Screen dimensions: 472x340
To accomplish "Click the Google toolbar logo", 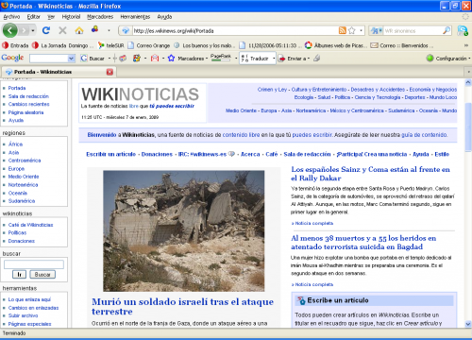I will click(x=12, y=58).
